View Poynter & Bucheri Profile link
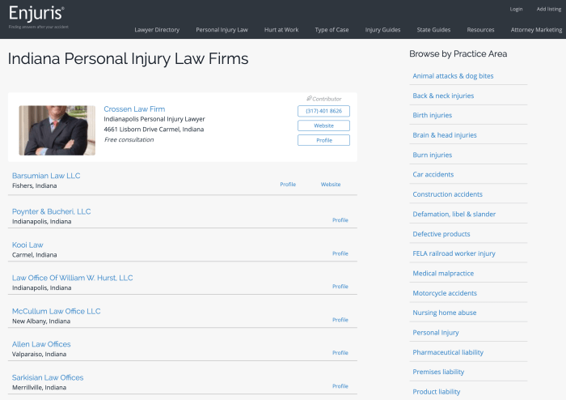The image size is (566, 400). pyautogui.click(x=340, y=220)
